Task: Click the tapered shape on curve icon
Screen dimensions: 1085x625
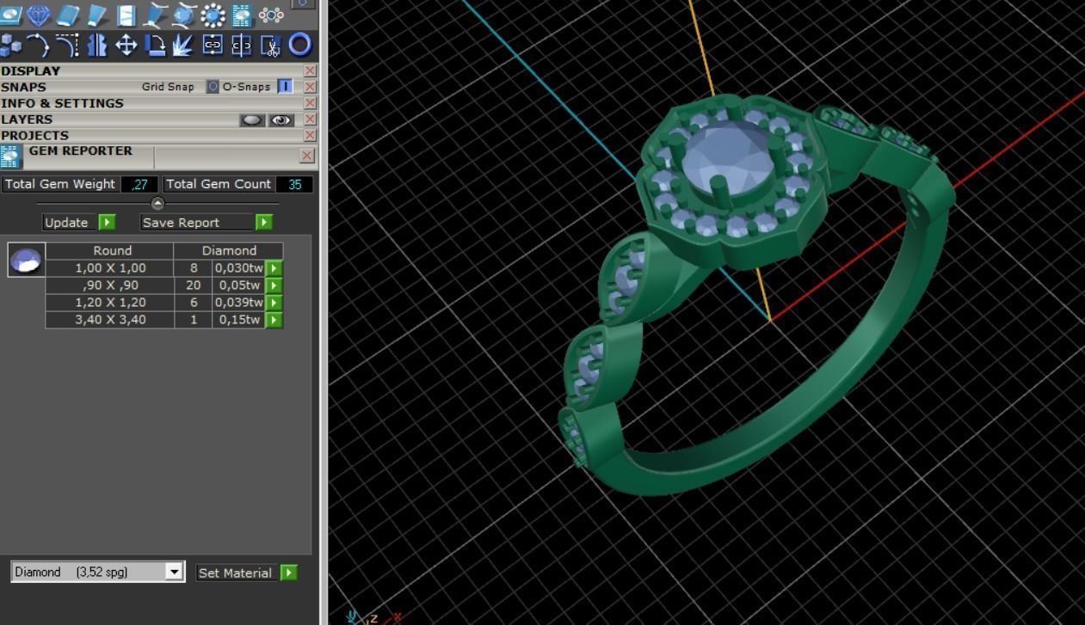Action: (156, 15)
